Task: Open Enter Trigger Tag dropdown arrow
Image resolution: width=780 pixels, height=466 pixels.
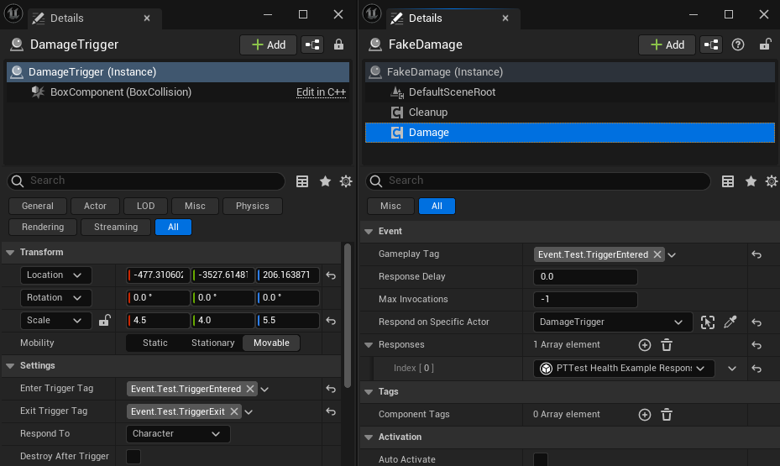Action: (x=264, y=390)
